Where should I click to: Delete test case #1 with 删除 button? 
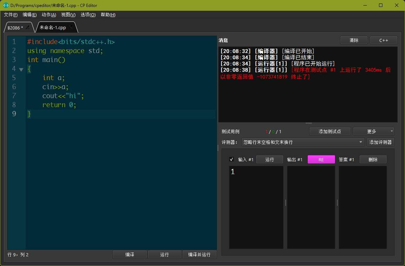[x=373, y=160]
